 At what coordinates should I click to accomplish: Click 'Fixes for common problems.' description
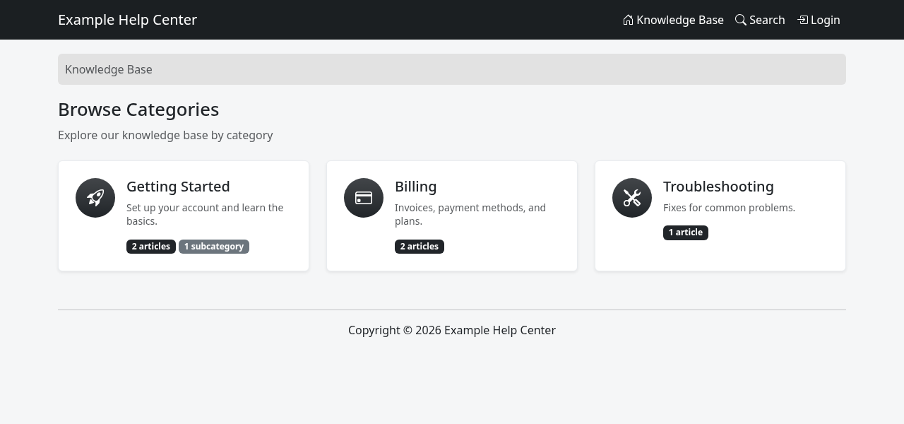click(x=729, y=208)
